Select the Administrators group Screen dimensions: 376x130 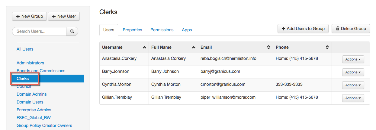(x=30, y=63)
